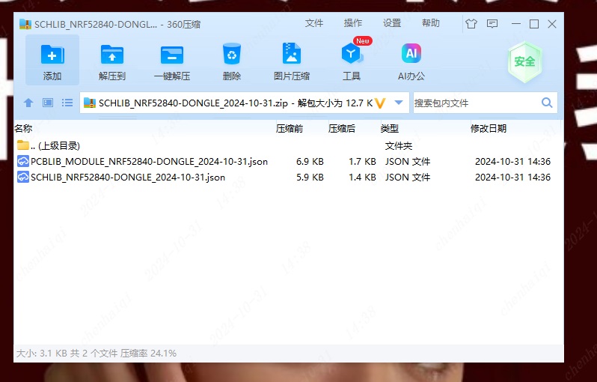This screenshot has height=382, width=597.
Task: Switch to the thumbnail view icon
Action: 48,103
